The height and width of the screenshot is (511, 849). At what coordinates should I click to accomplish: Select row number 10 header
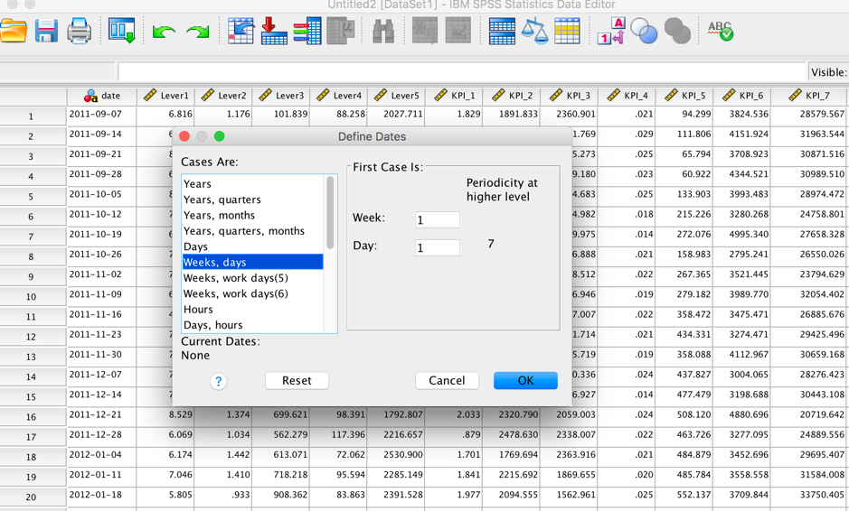pyautogui.click(x=33, y=297)
